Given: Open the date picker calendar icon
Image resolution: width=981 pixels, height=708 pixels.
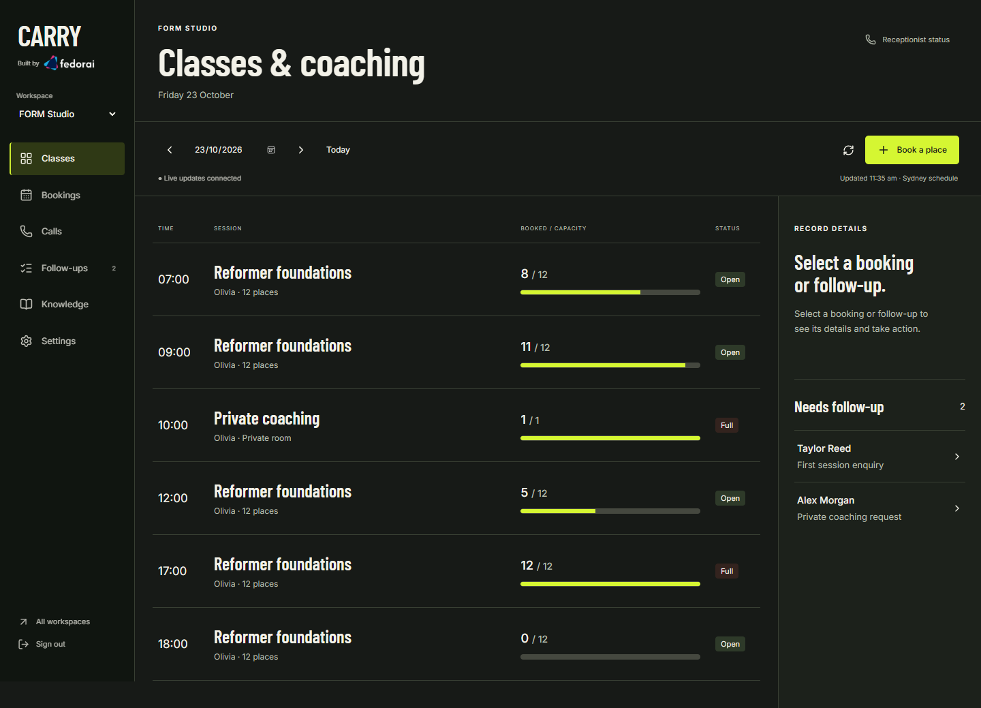Looking at the screenshot, I should (x=271, y=150).
